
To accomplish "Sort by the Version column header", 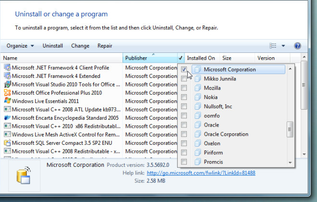I will pyautogui.click(x=272, y=58).
